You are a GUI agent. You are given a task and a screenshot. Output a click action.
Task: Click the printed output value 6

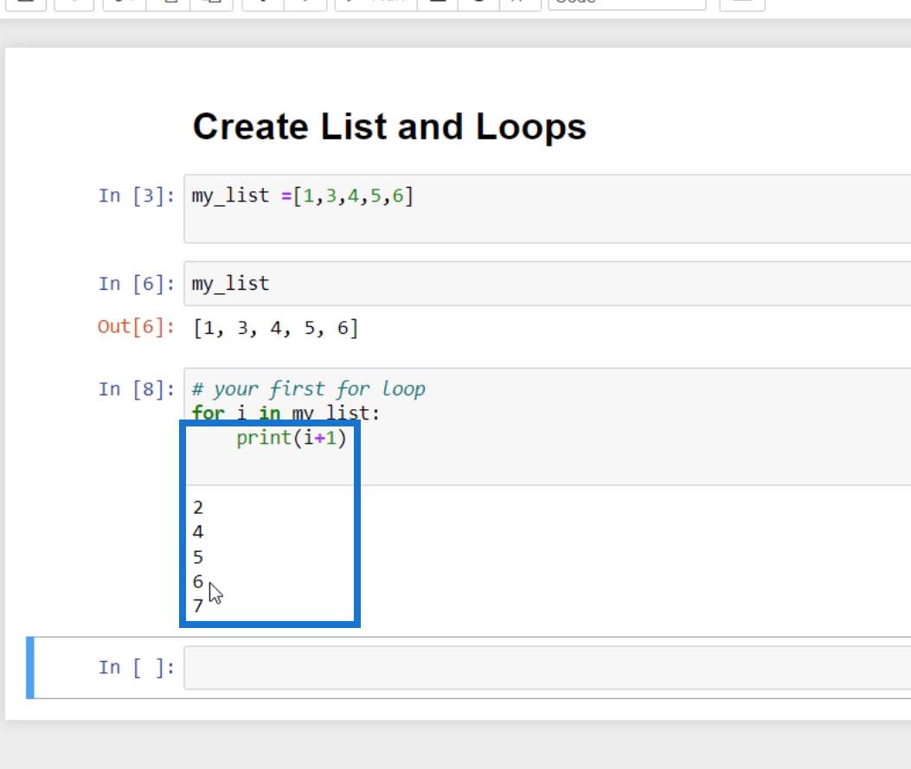(x=198, y=581)
